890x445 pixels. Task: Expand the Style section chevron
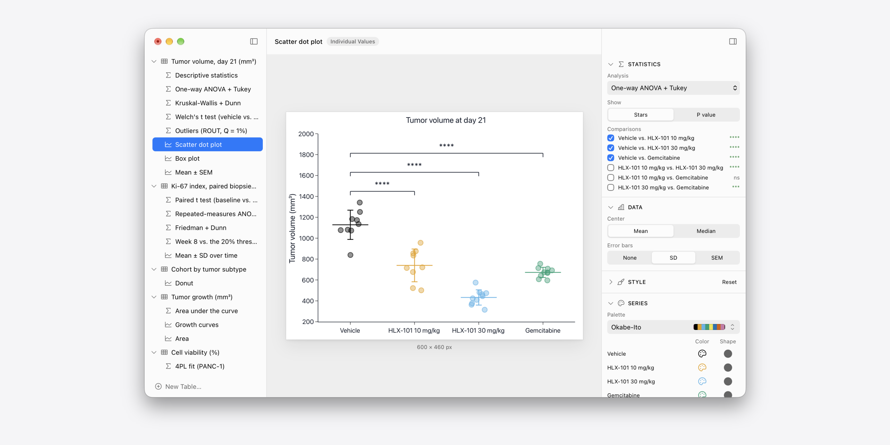(611, 282)
